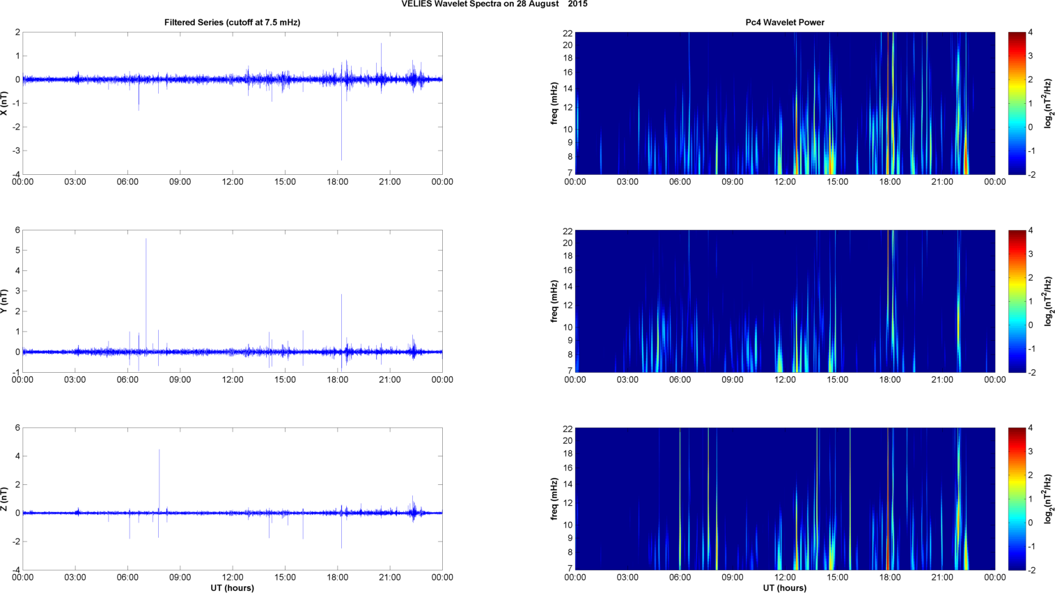The image size is (1055, 593).
Task: Click the colorbar beside the top wavelet plot
Action: click(1017, 103)
